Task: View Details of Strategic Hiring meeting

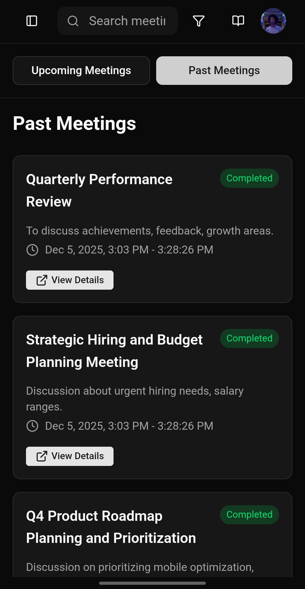Action: pyautogui.click(x=70, y=456)
